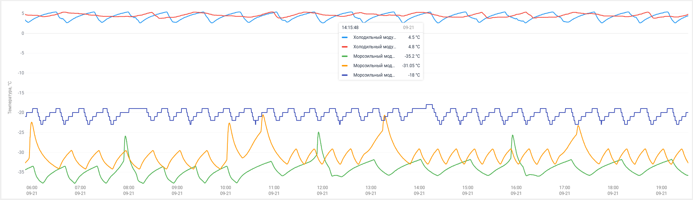Click the 09-21 date in the tooltip header
The width and height of the screenshot is (693, 200).
(408, 28)
